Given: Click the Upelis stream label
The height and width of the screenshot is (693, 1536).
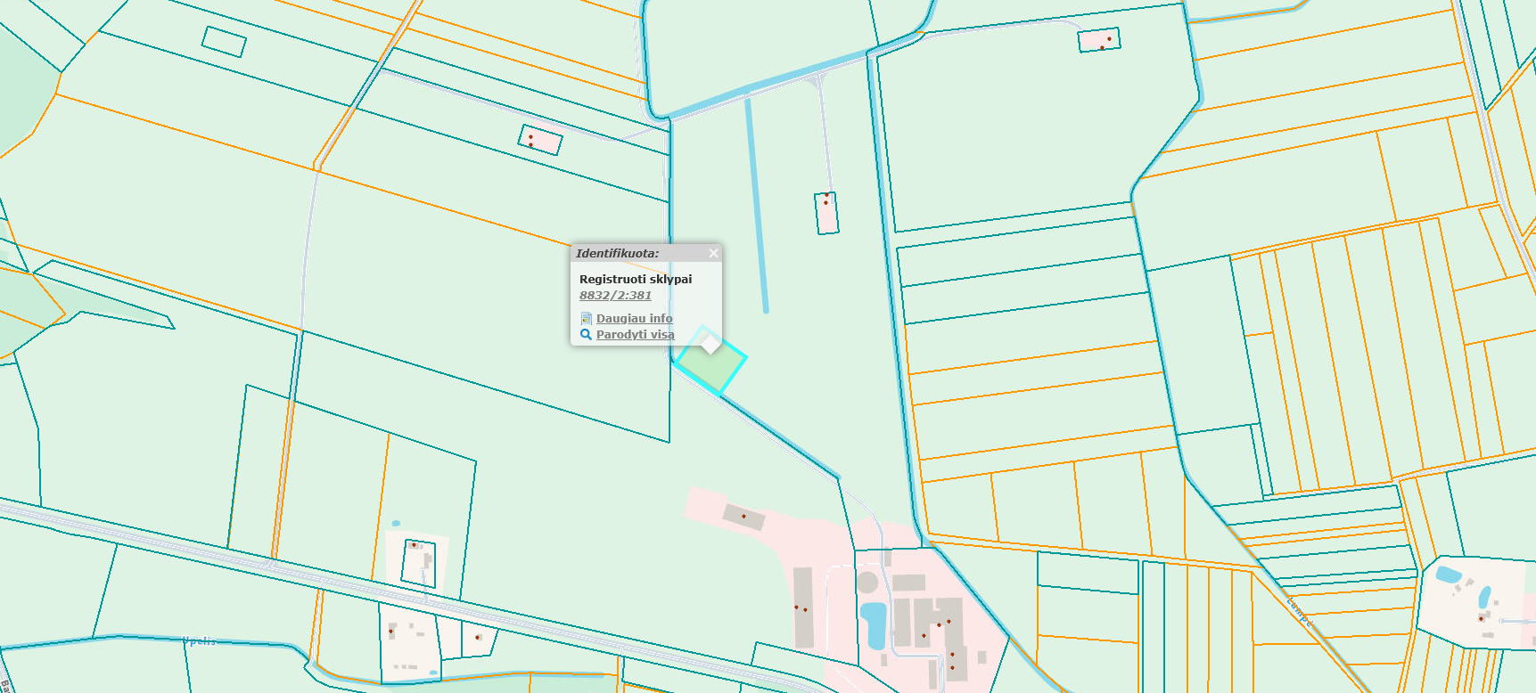Looking at the screenshot, I should pyautogui.click(x=199, y=641).
